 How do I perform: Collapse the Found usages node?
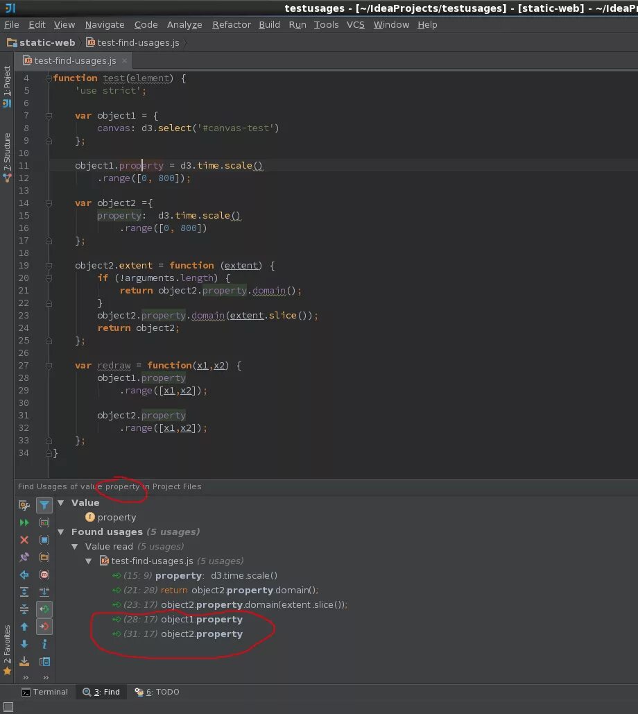61,532
